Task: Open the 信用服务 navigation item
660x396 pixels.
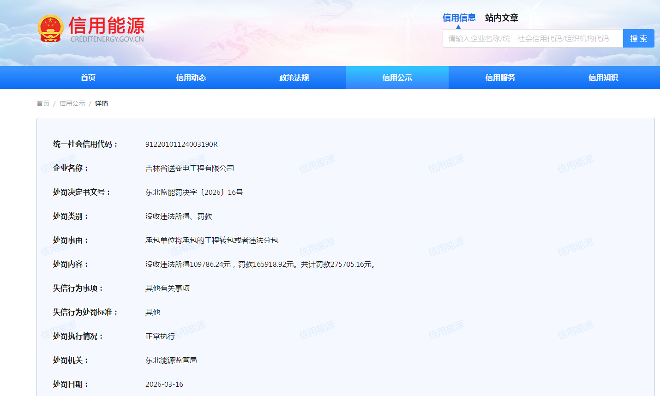Action: click(x=500, y=78)
